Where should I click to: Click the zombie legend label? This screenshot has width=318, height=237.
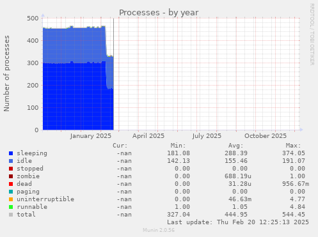tap(28, 176)
